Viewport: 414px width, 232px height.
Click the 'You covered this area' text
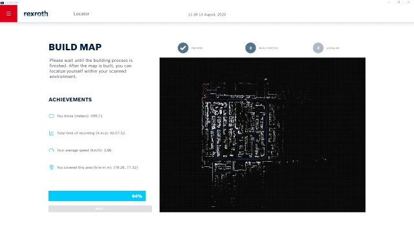[x=98, y=168]
